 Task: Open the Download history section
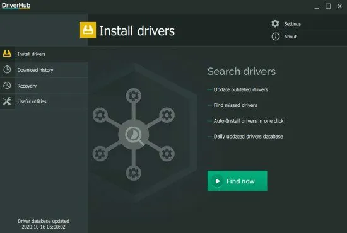coord(44,70)
